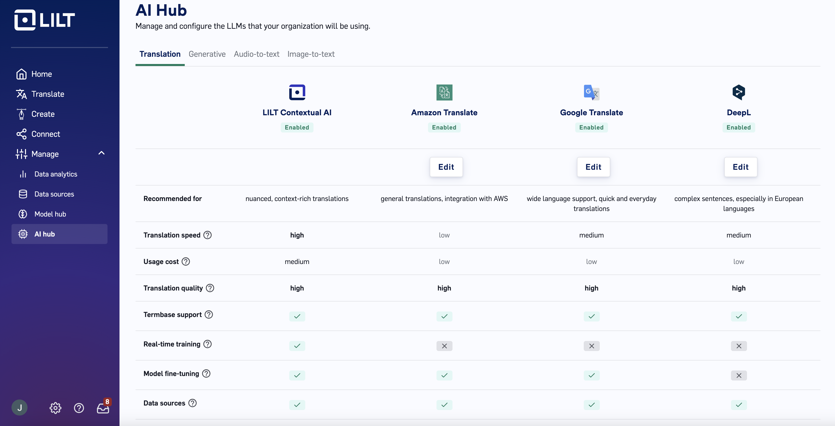Switch to the Translation tab
Image resolution: width=835 pixels, height=426 pixels.
click(160, 54)
